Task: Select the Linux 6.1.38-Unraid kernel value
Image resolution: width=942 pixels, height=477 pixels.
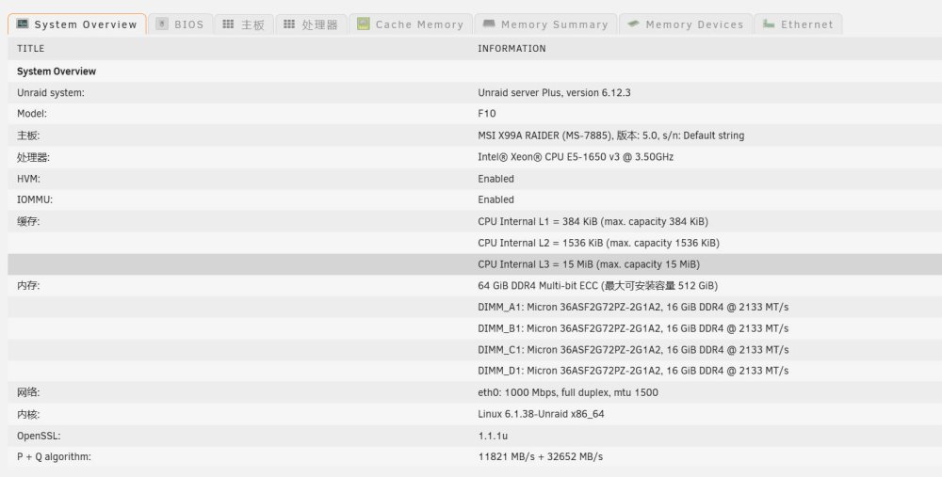Action: click(x=541, y=414)
